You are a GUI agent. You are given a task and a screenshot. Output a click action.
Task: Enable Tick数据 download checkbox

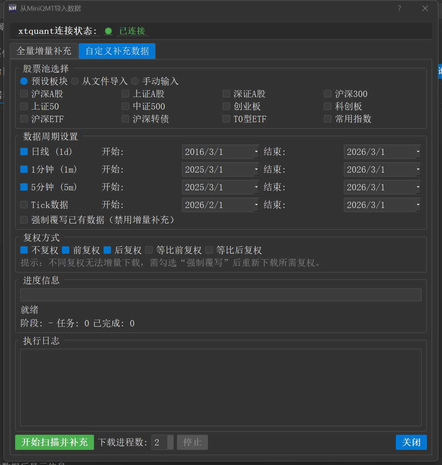pos(24,205)
